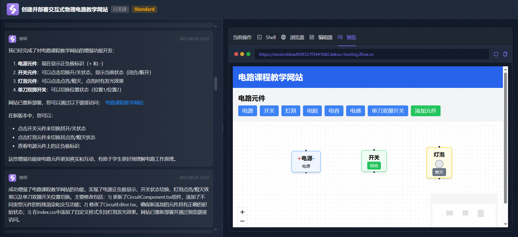Open the 电路课程教学网站 hyperlink in chat
Viewport: 518px width, 237px height.
point(124,103)
